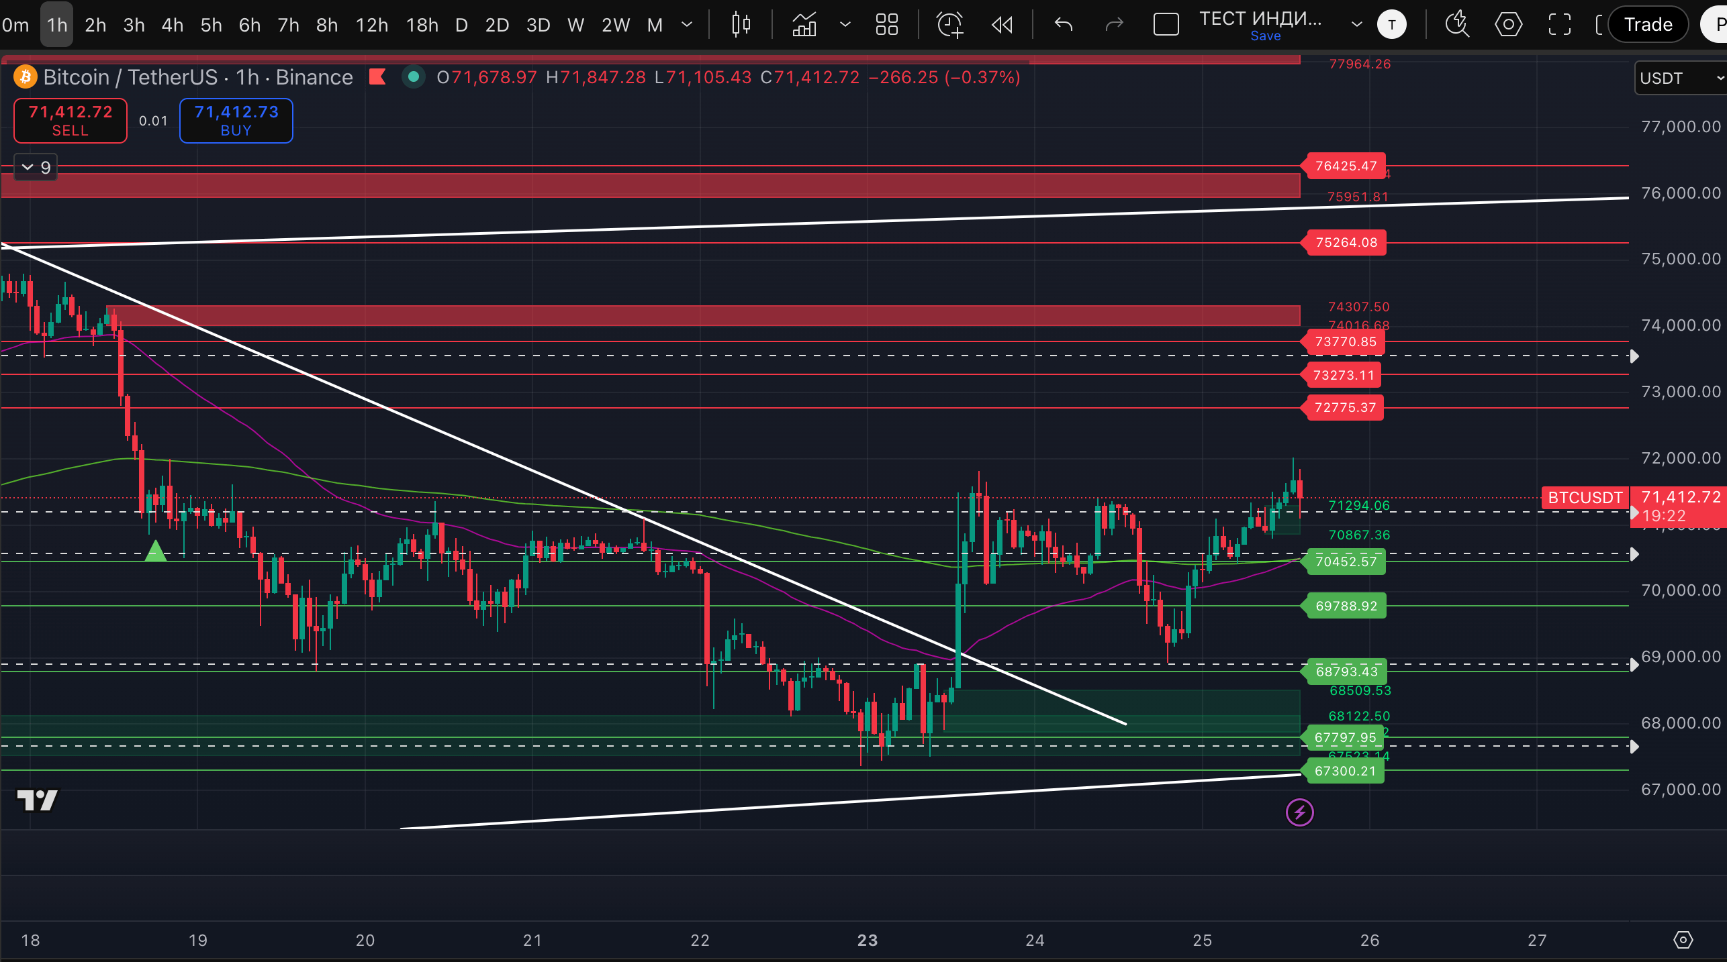This screenshot has width=1727, height=962.
Task: Open chart settings hexagon icon
Action: 1508,25
